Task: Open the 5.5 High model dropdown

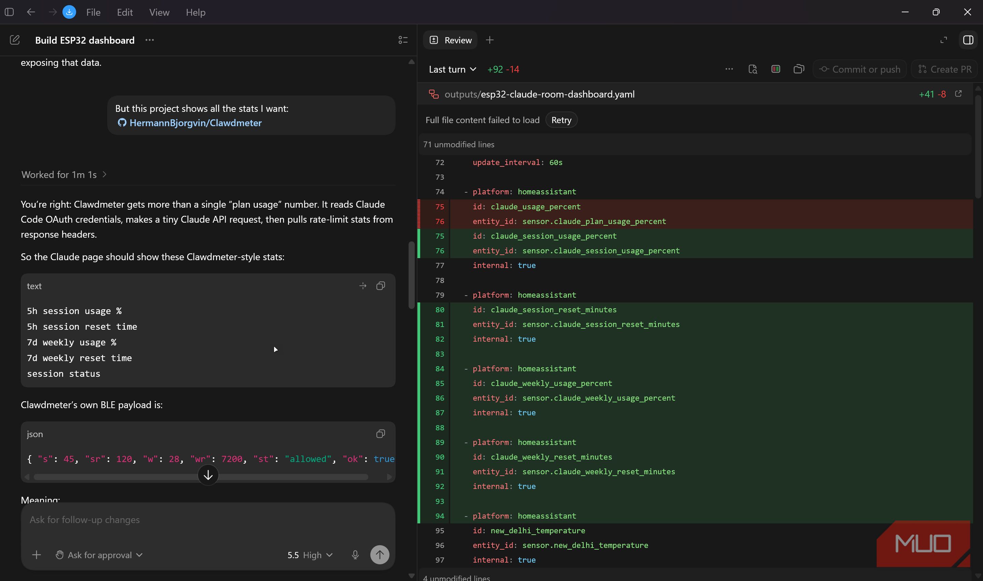Action: tap(310, 555)
